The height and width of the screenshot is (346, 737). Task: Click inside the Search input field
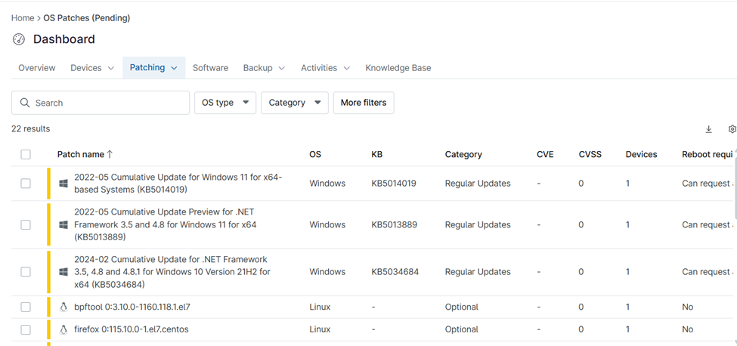pos(101,103)
